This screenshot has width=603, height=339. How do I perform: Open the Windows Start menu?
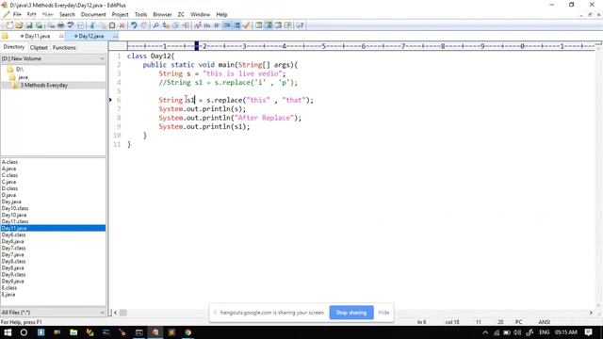coord(8,332)
